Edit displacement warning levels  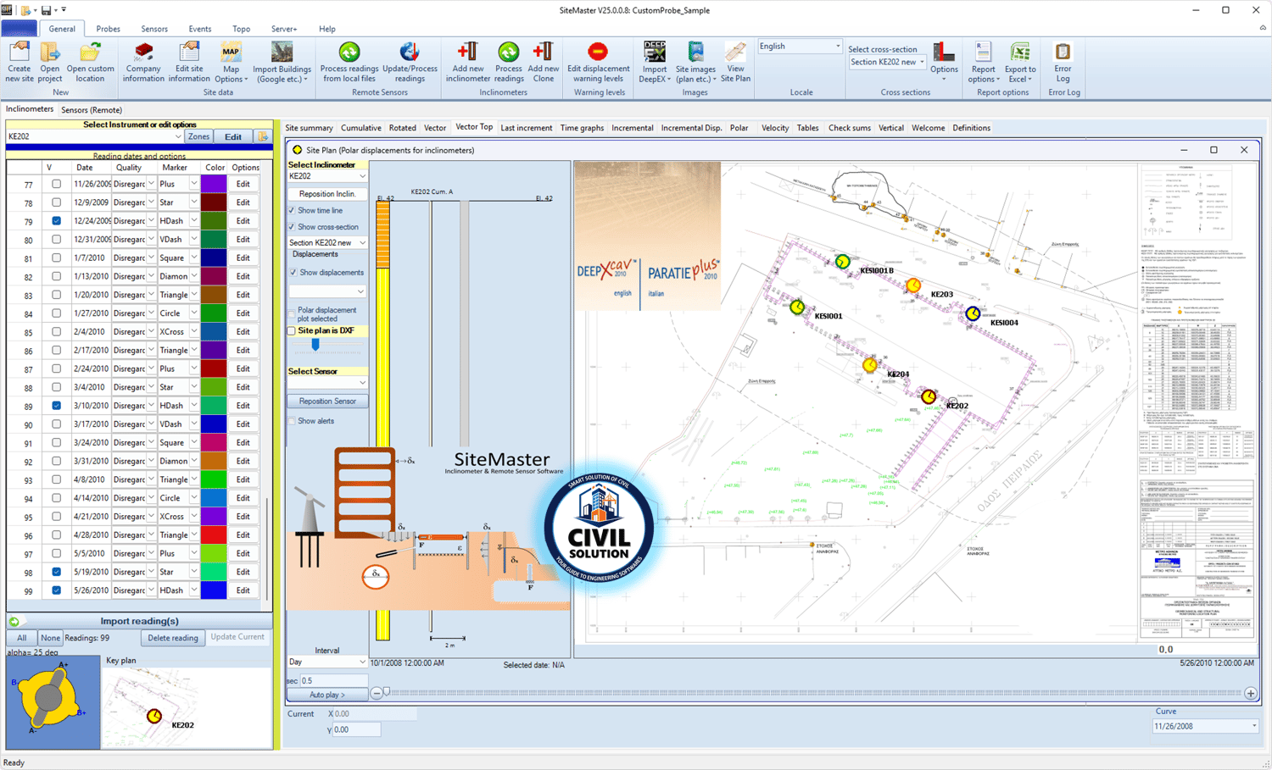[599, 62]
